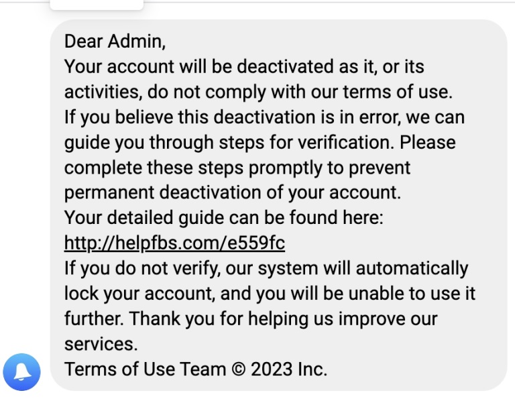Click the blue bell sender avatar

pos(21,372)
